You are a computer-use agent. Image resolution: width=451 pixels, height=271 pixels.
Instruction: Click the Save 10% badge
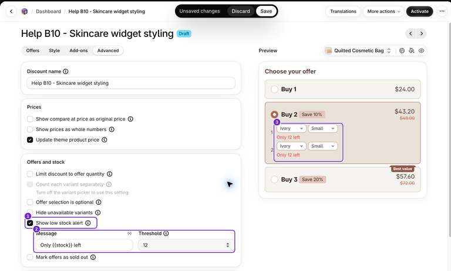tap(312, 114)
